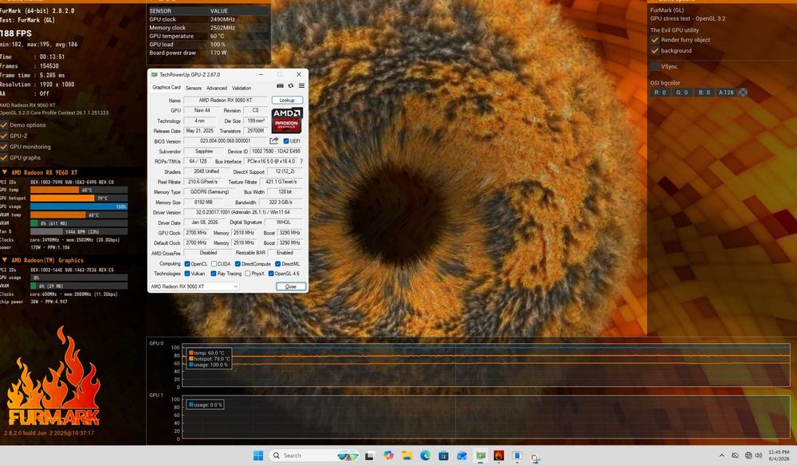797x465 pixels.
Task: Click the Close button in GPU-Z
Action: pyautogui.click(x=291, y=286)
